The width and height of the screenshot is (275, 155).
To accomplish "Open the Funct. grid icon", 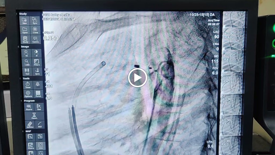I will [x=38, y=94].
